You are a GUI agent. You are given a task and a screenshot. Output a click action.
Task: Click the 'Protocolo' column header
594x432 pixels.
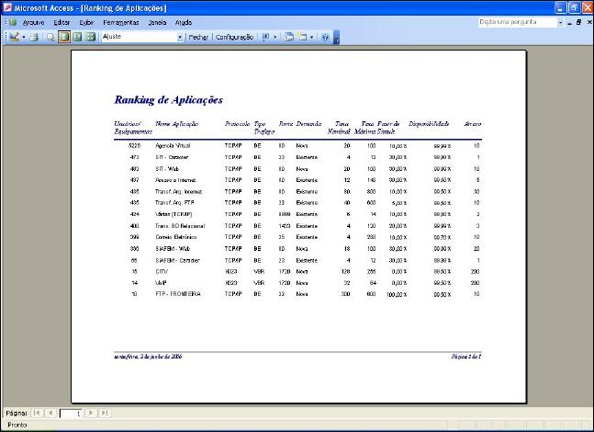[x=237, y=124]
